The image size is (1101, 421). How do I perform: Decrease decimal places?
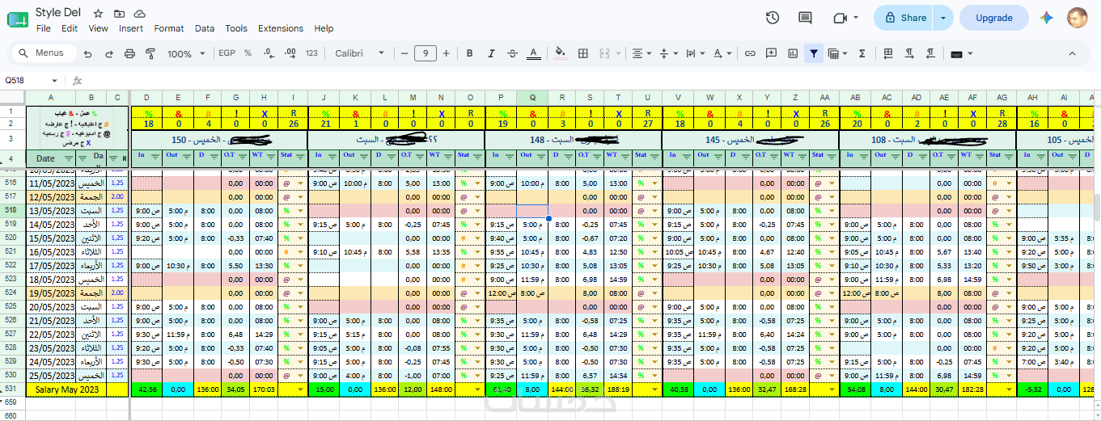pyautogui.click(x=268, y=53)
